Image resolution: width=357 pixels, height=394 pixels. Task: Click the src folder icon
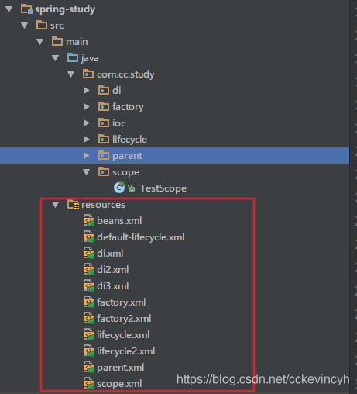[42, 26]
